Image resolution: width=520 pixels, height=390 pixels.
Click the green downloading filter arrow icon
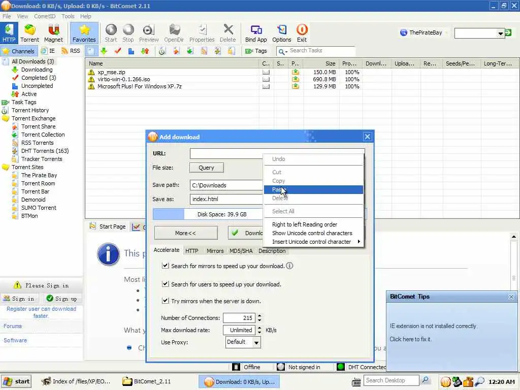(104, 51)
